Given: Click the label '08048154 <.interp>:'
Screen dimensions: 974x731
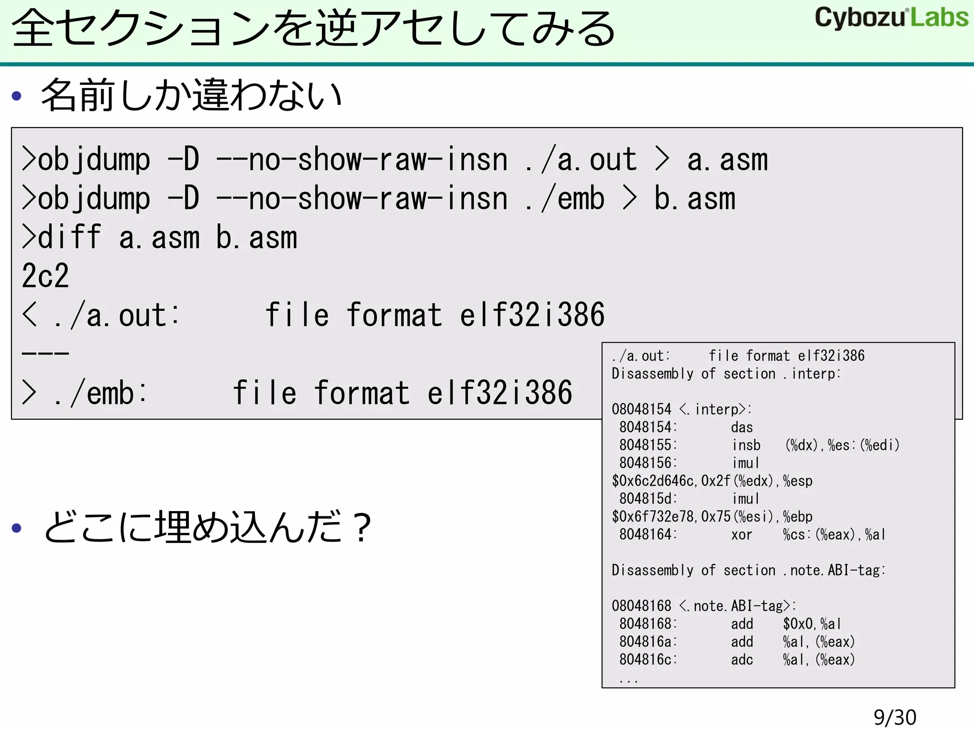Looking at the screenshot, I should point(682,409).
